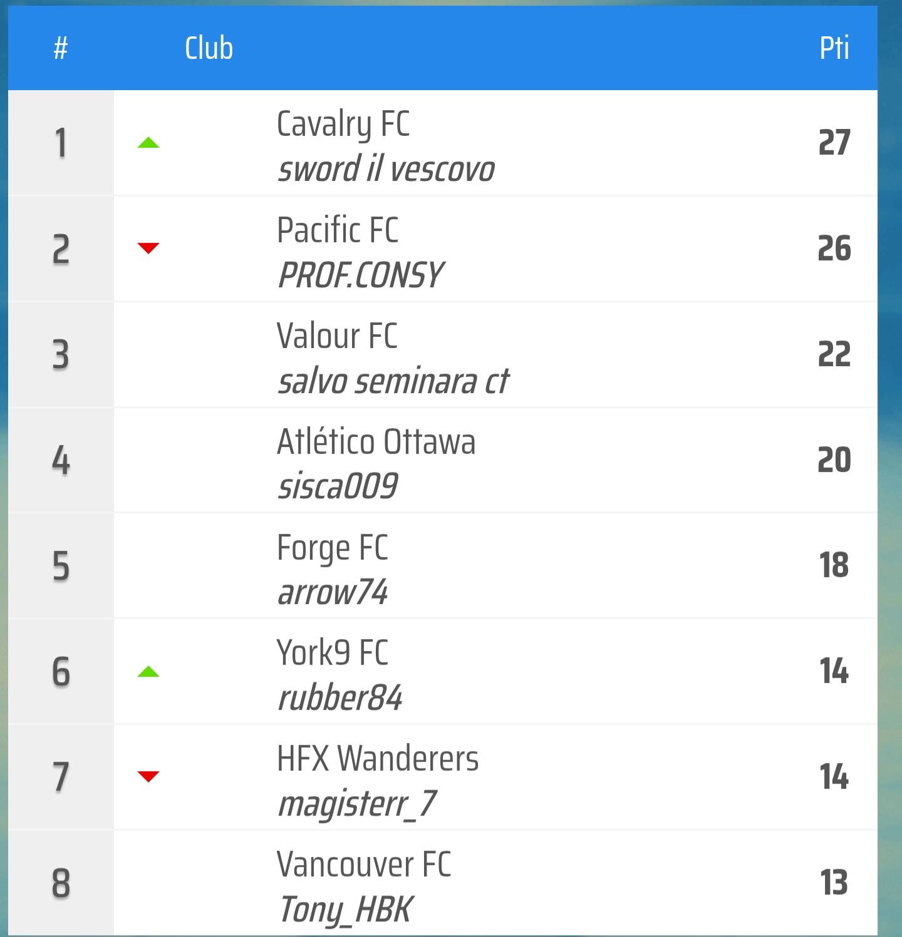Click the Forge FC club name

click(x=333, y=548)
